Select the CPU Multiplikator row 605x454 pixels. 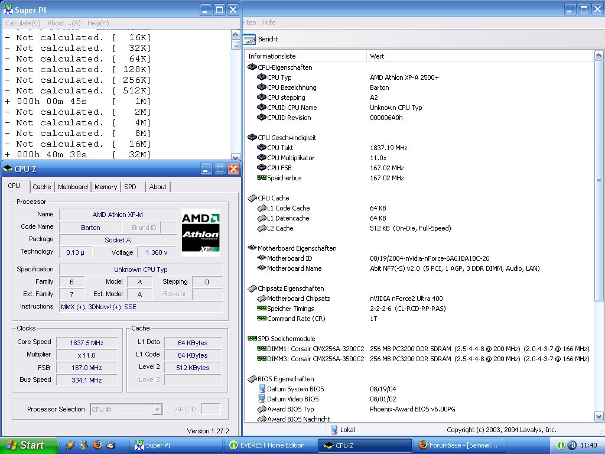point(419,157)
